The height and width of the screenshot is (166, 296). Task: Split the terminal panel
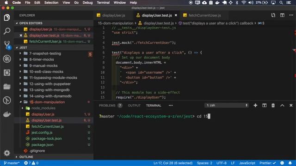point(264,106)
